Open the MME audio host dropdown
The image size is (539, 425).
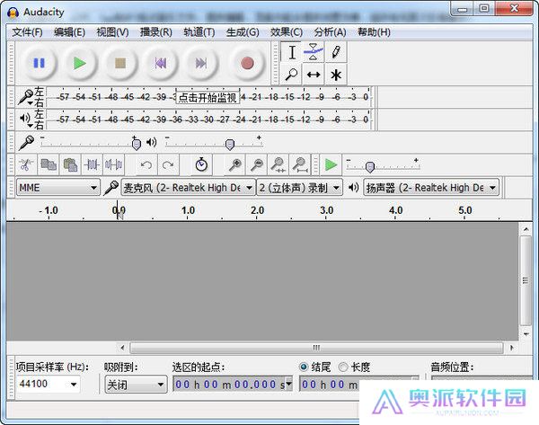pyautogui.click(x=58, y=188)
